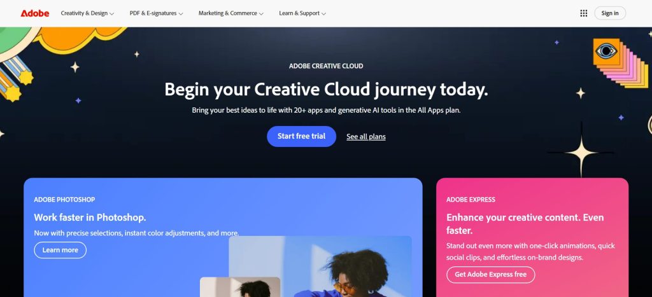Expand PDF & E-signatures chevron
652x297 pixels.
click(180, 14)
